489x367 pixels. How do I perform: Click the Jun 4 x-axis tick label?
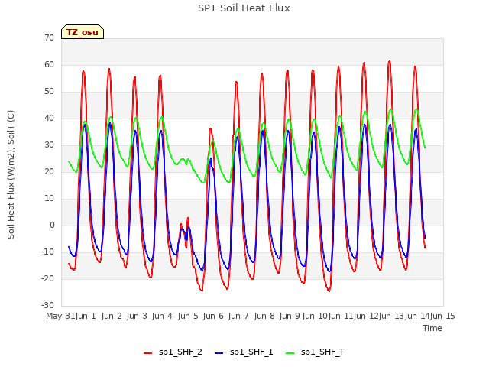point(162,316)
